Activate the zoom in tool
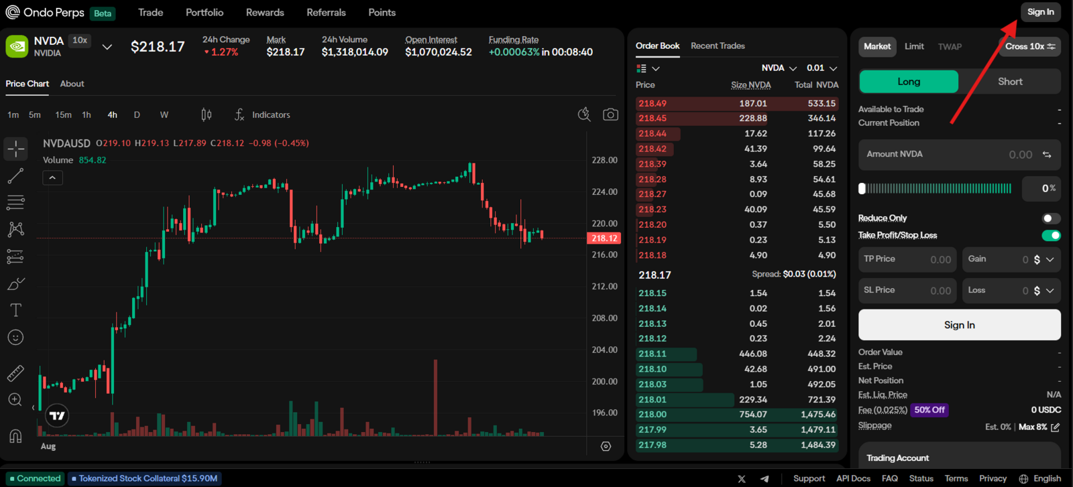Viewport: 1073px width, 487px height. [x=15, y=400]
